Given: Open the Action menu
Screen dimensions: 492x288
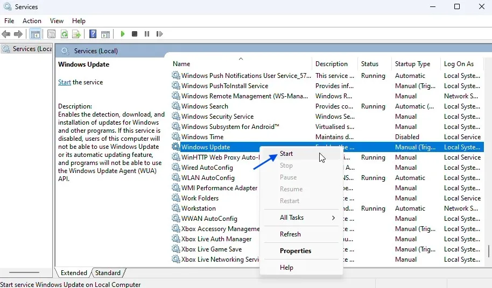Looking at the screenshot, I should click(x=32, y=20).
